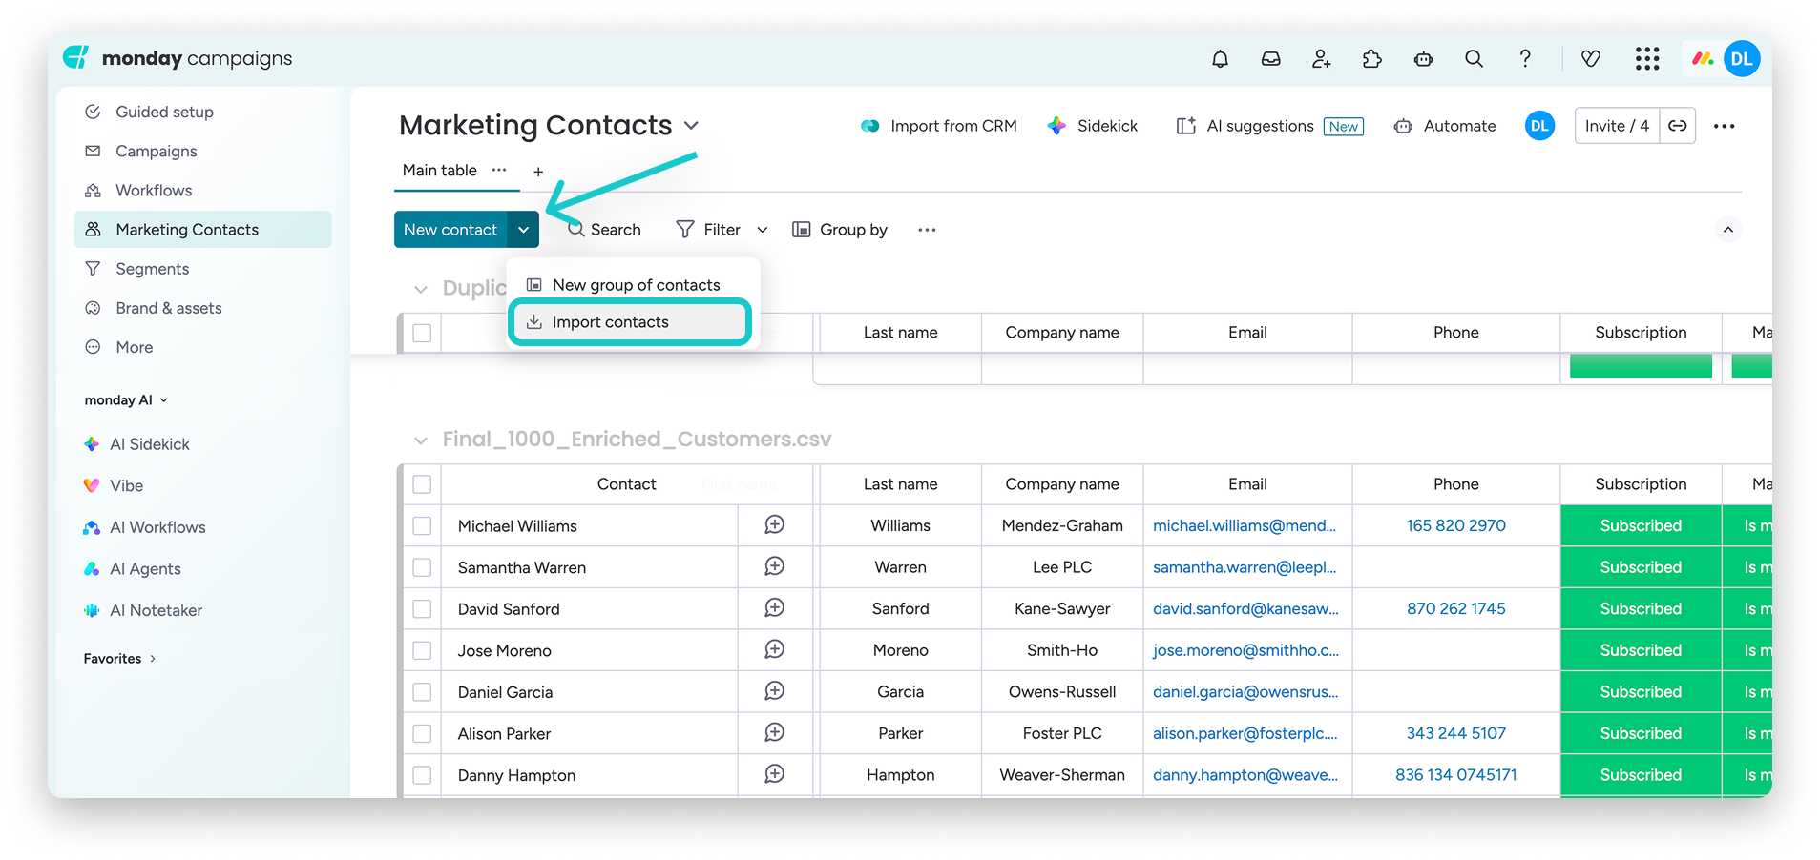Open the help question mark

[x=1525, y=59]
